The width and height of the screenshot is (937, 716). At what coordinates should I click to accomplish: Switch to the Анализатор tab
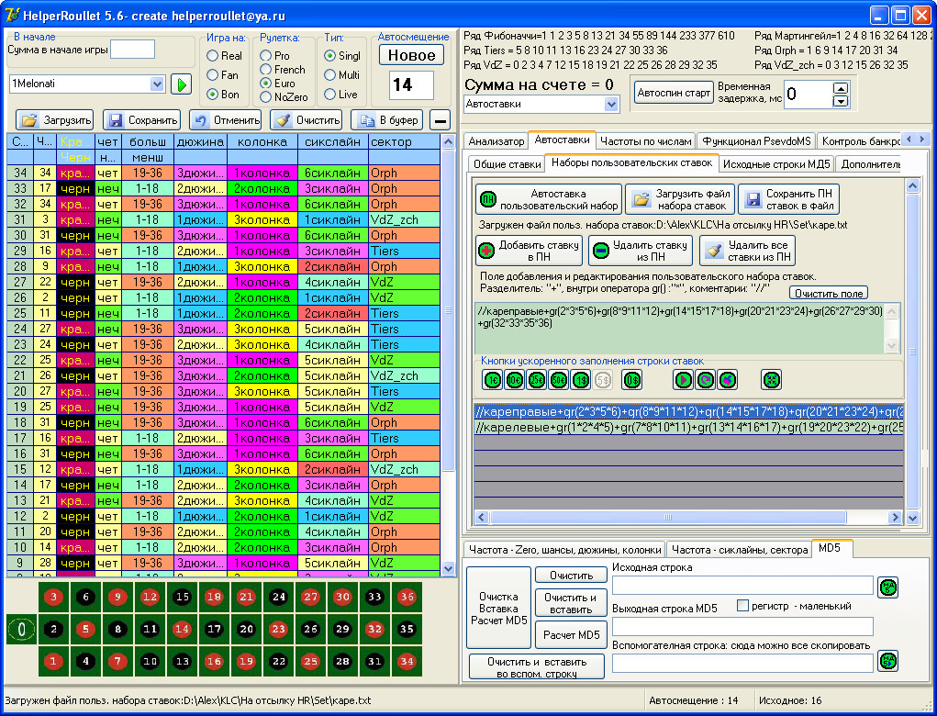[496, 141]
